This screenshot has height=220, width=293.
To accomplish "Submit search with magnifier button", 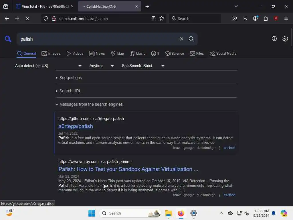I will click(191, 39).
